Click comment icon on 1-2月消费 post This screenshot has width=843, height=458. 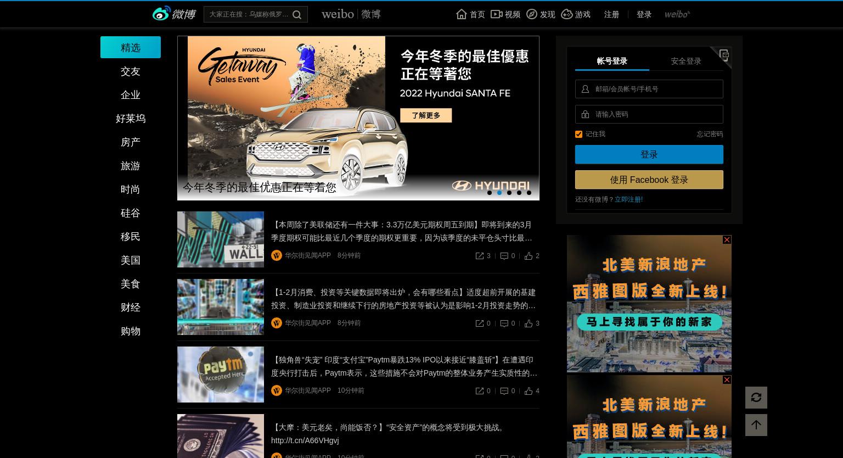click(504, 323)
